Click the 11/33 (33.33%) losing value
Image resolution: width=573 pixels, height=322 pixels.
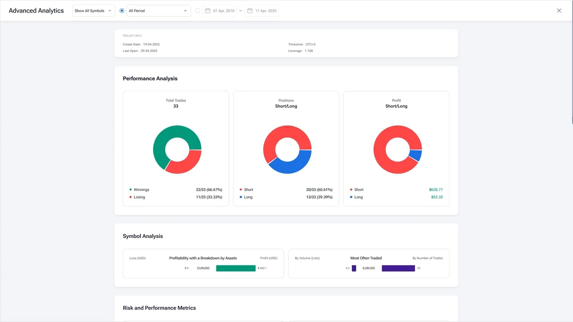(209, 197)
